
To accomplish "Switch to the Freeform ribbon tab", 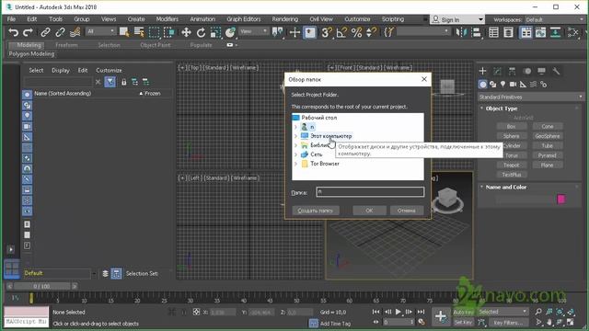I will pos(66,45).
